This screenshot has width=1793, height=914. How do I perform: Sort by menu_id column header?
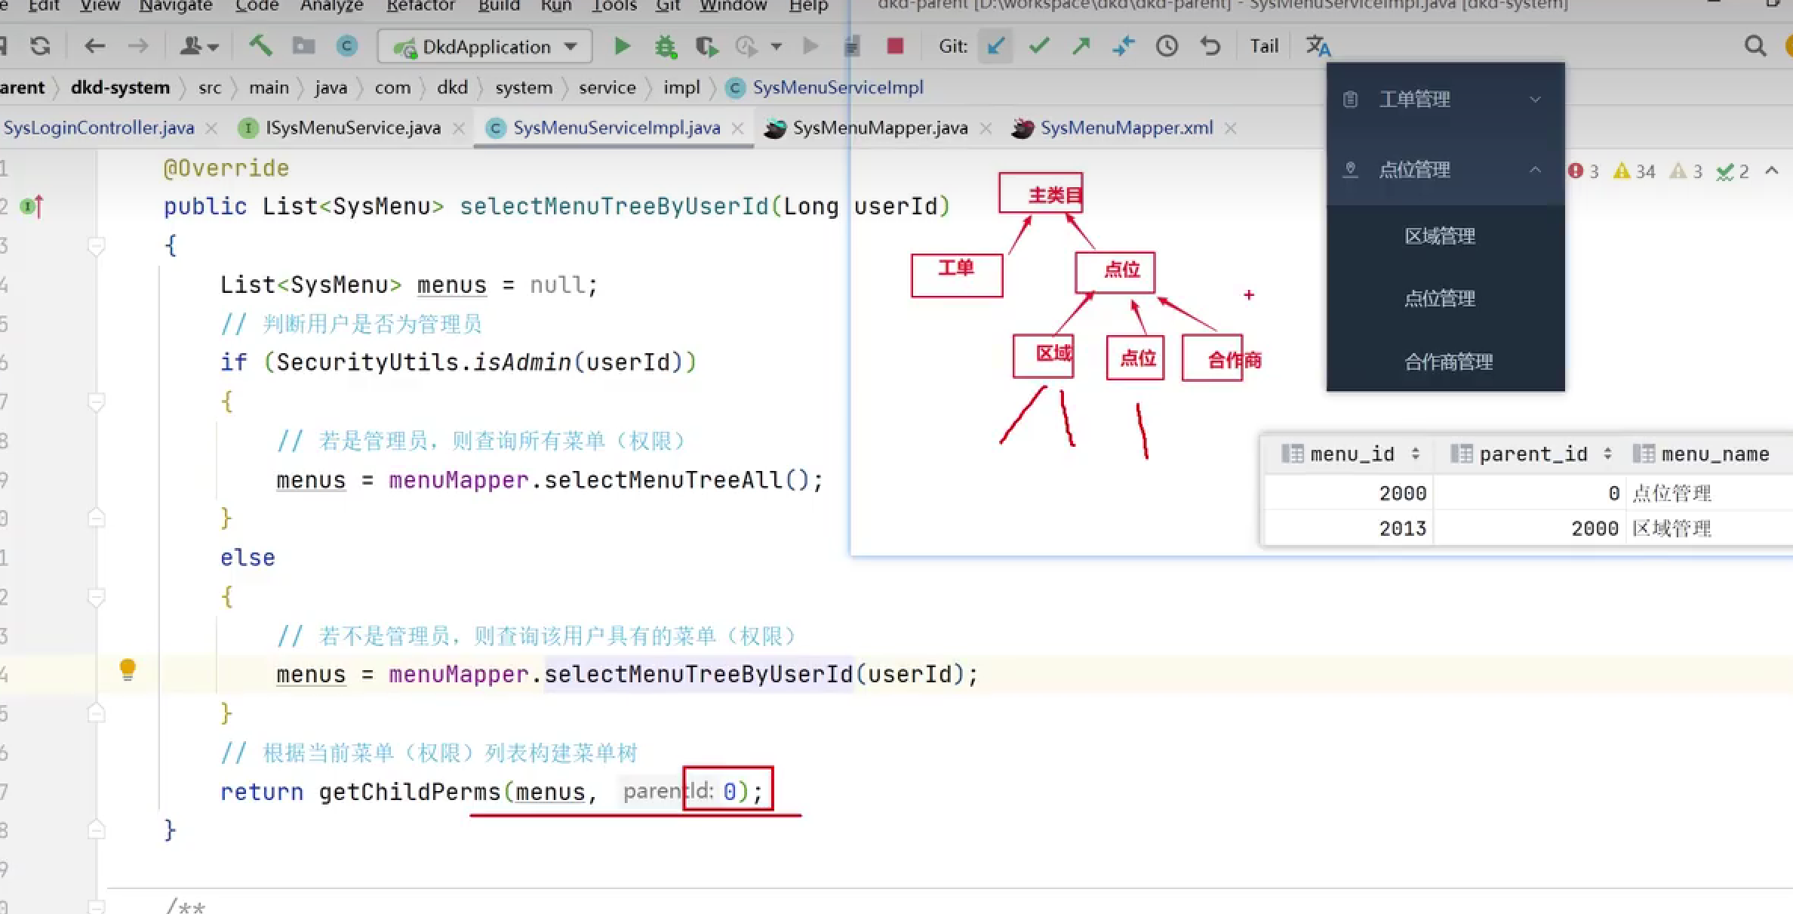click(1349, 454)
